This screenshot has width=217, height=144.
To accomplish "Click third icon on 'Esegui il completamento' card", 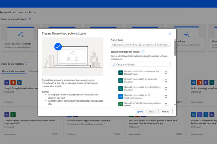I will 19,82.
